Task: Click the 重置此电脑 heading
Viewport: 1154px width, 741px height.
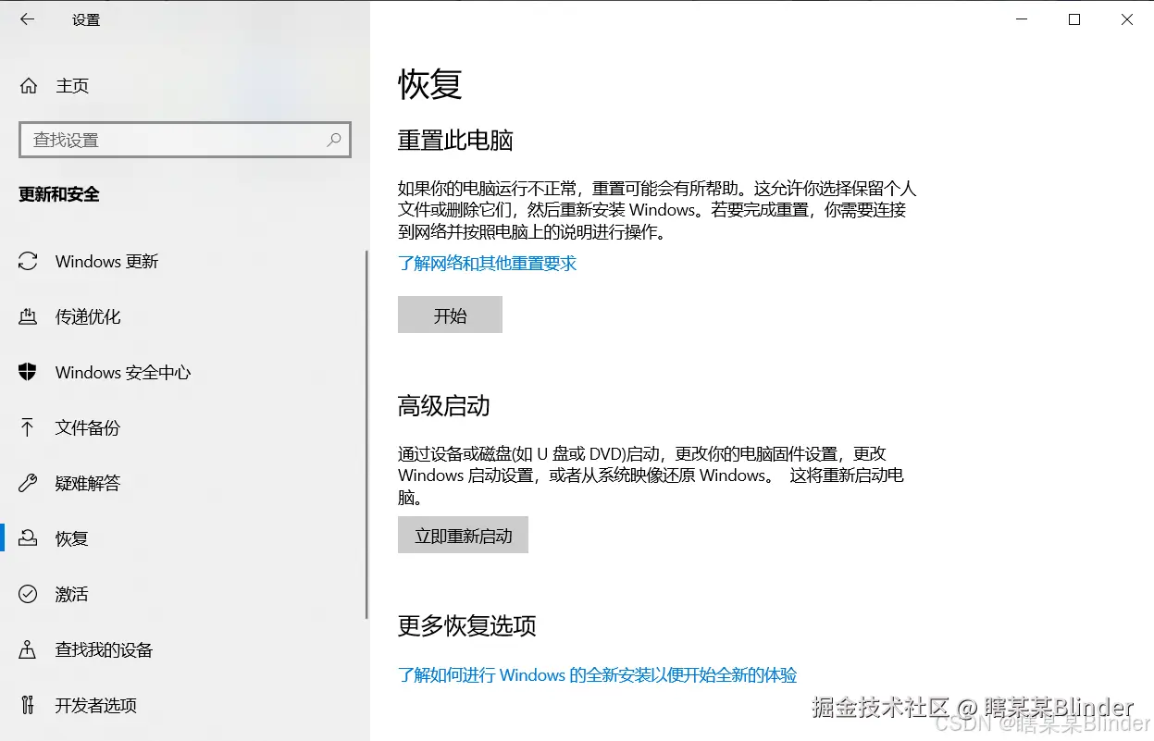Action: tap(455, 141)
